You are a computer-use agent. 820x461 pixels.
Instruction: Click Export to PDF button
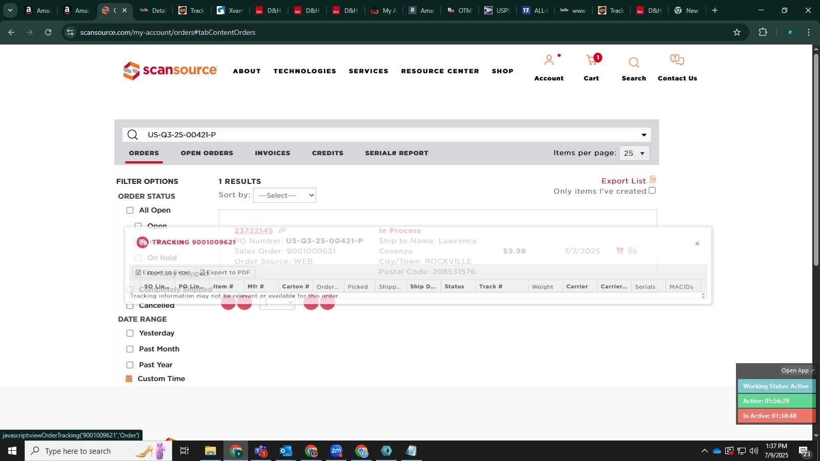[x=225, y=273]
